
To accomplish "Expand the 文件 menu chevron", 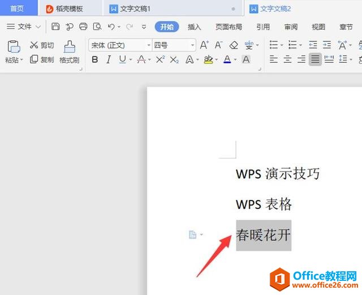I will 38,27.
